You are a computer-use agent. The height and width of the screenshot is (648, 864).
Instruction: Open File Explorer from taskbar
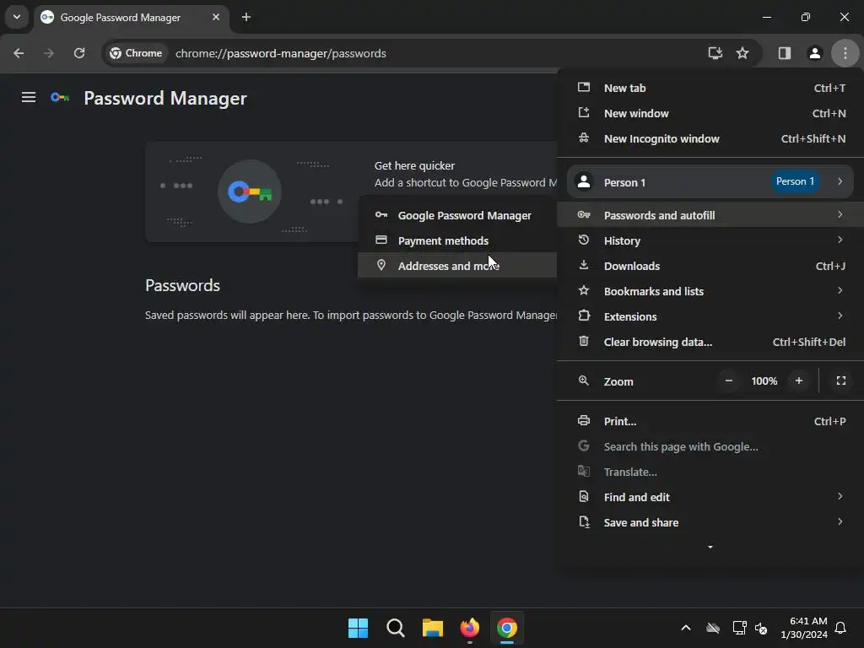tap(433, 628)
